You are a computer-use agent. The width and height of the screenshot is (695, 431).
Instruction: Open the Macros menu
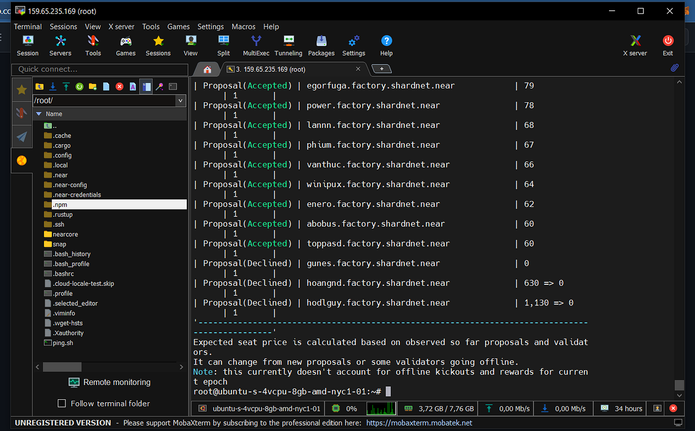coord(243,27)
